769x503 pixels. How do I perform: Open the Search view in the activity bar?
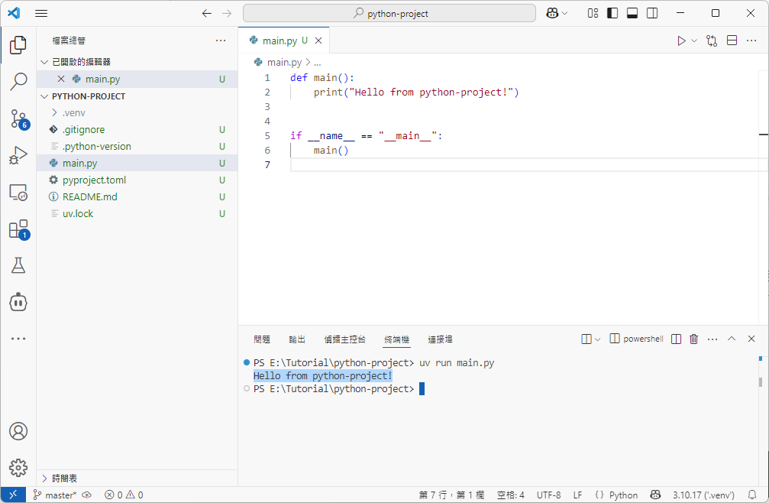click(18, 82)
